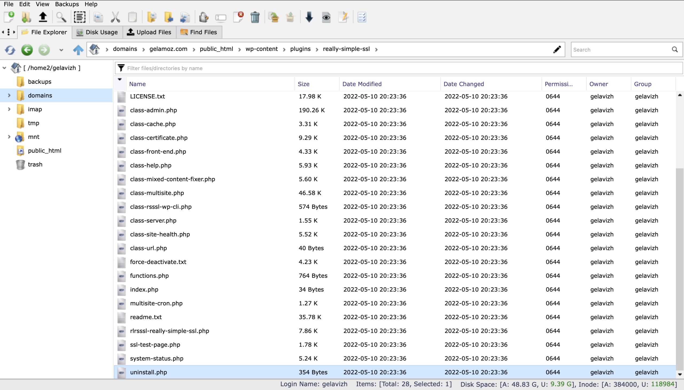The height and width of the screenshot is (390, 684).
Task: Expand the mnt folder in tree
Action: pos(9,137)
